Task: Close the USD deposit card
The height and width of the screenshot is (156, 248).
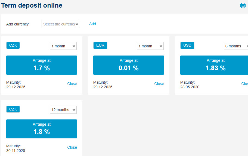Action: pos(244,84)
